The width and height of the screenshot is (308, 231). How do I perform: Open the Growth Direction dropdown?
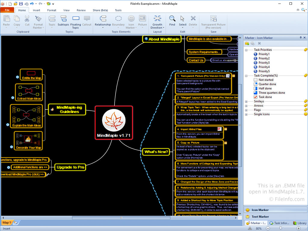click(x=157, y=22)
